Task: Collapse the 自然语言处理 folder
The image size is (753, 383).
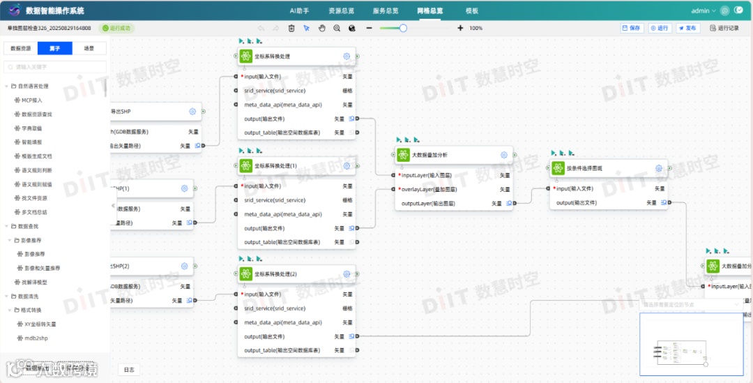Action: tap(7, 87)
